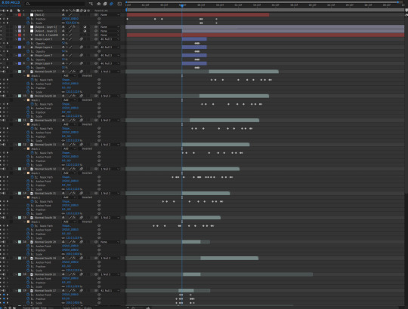Mute audio on layer 18

[4, 274]
